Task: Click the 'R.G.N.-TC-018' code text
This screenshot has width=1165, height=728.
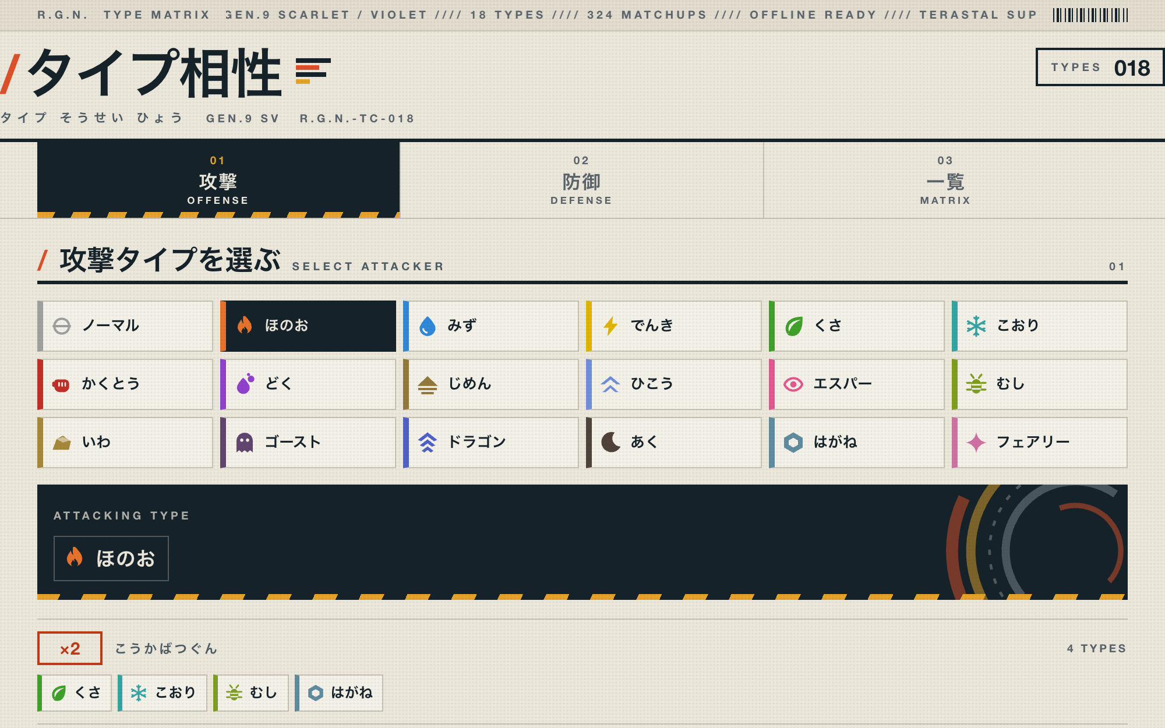Action: [357, 118]
